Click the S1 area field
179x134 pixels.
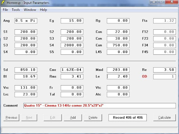[26, 32]
